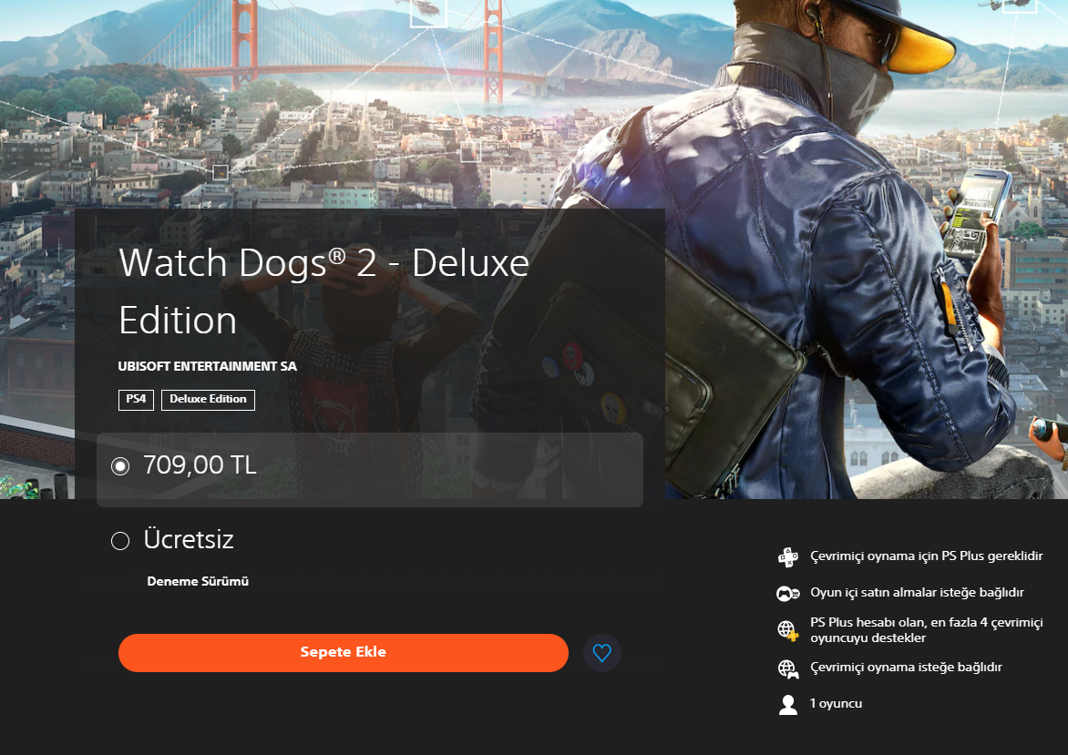The image size is (1068, 755).
Task: Click the PS4 platform tag
Action: [x=136, y=400]
